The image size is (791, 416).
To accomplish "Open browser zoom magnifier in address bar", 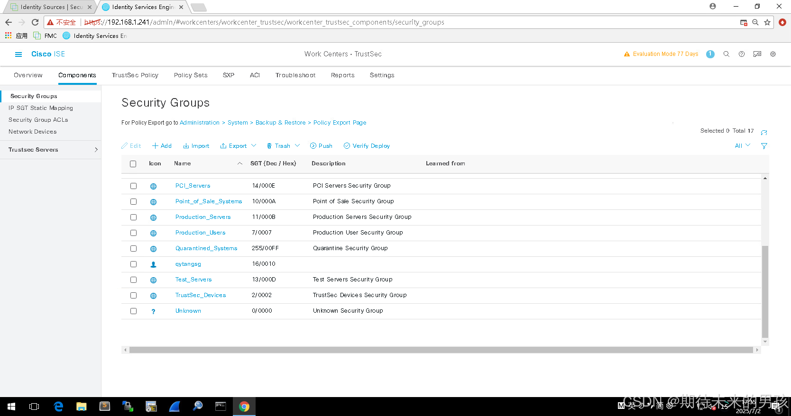I will pos(755,22).
